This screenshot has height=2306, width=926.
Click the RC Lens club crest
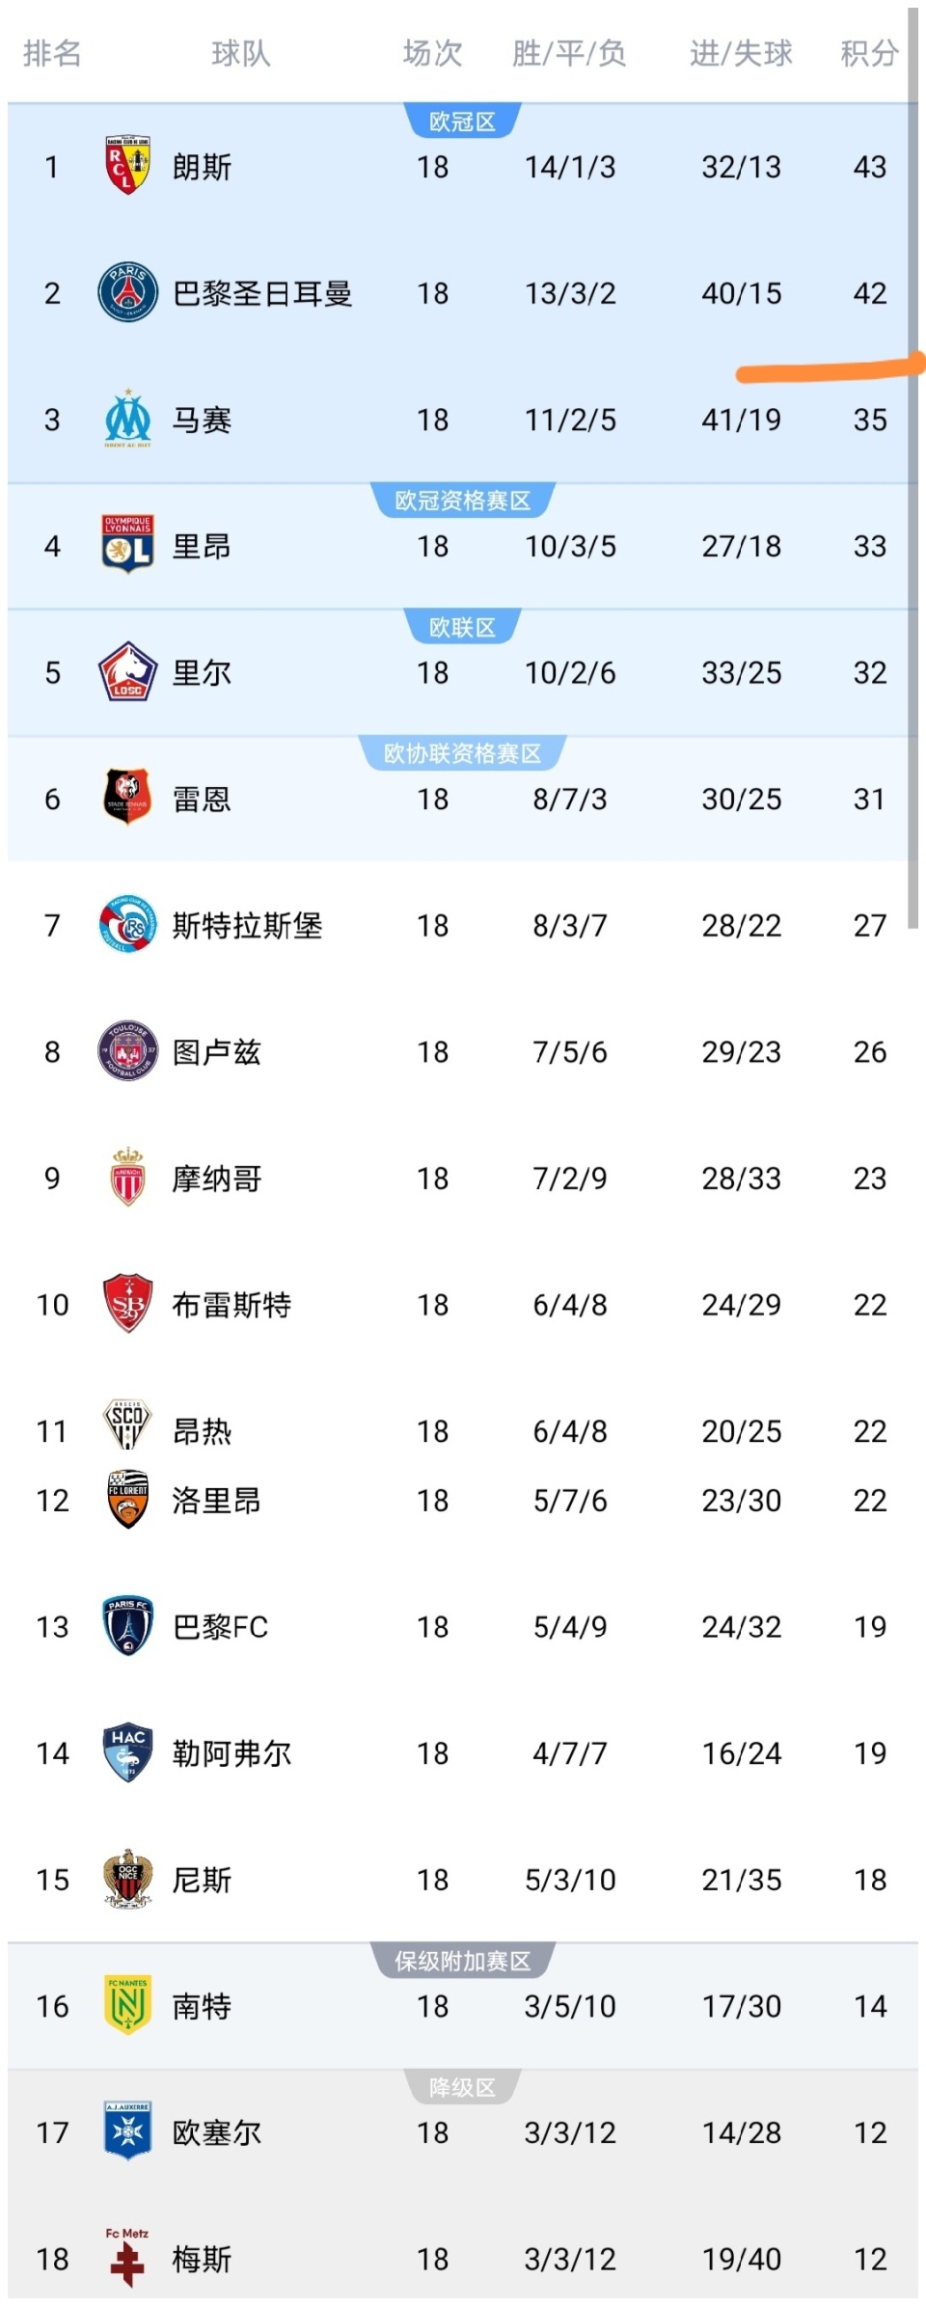[127, 166]
